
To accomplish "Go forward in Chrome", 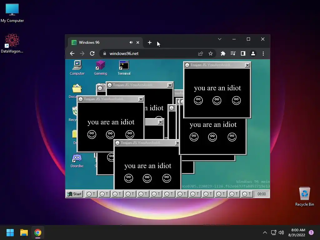I will tap(82, 53).
